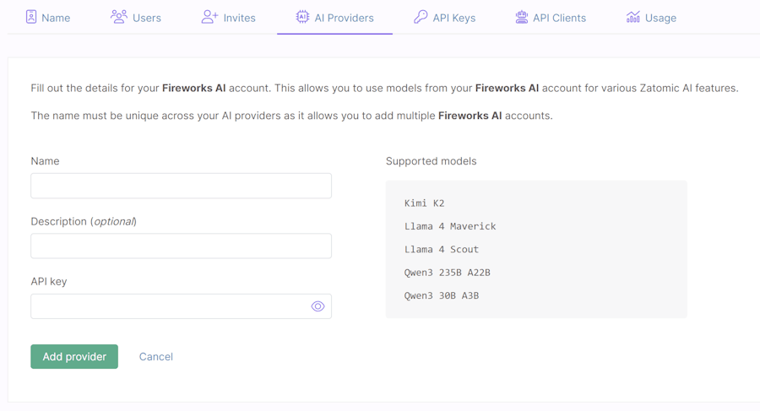
Task: Click the Supported models heading
Action: point(432,161)
